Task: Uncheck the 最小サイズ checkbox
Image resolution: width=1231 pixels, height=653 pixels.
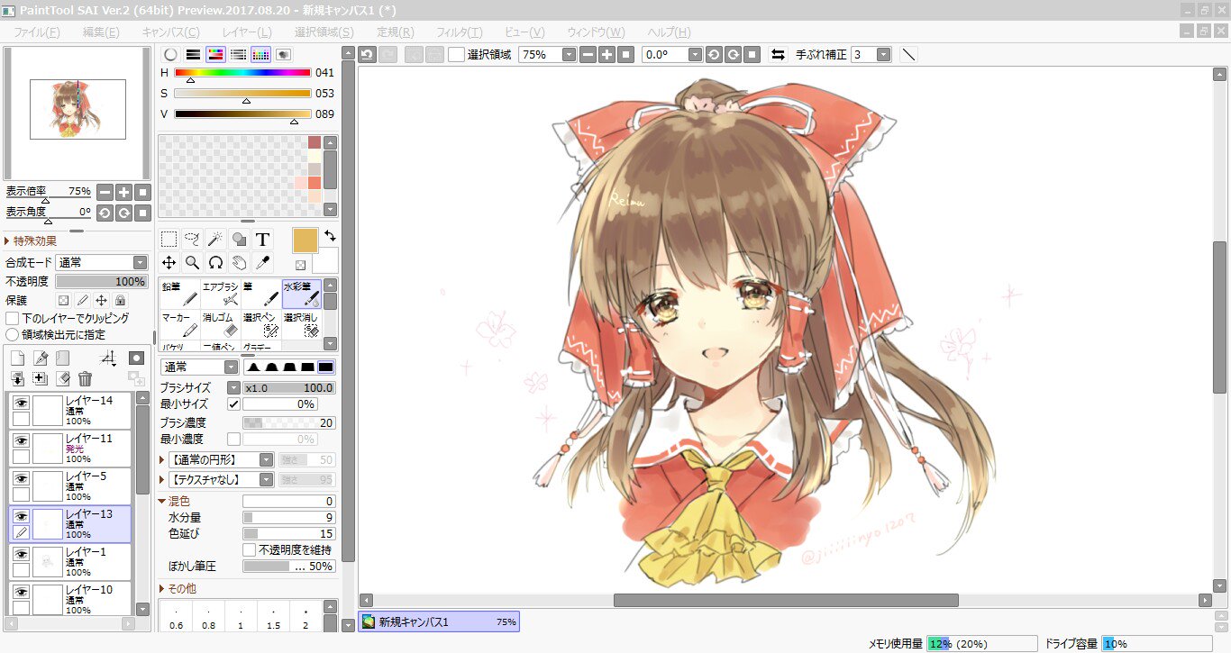Action: [233, 404]
